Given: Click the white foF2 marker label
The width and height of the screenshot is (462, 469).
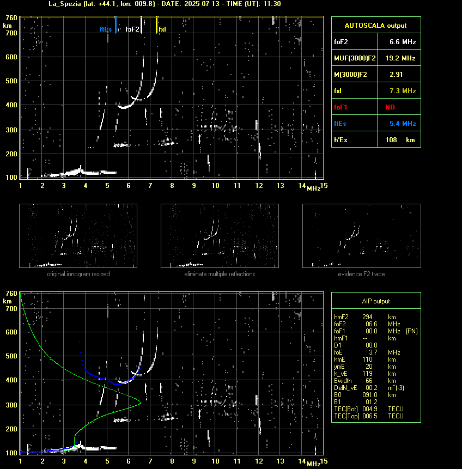Looking at the screenshot, I should [132, 29].
